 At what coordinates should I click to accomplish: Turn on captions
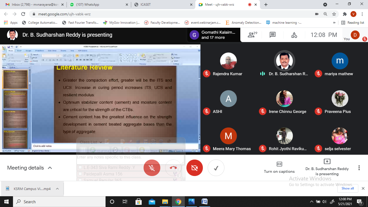(x=279, y=167)
